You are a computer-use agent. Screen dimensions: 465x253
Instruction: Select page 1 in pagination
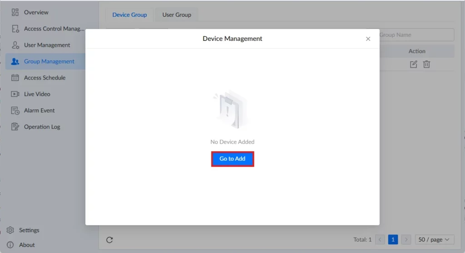(393, 239)
